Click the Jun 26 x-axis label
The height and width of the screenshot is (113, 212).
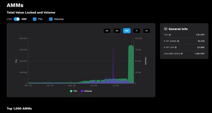[x=94, y=86]
